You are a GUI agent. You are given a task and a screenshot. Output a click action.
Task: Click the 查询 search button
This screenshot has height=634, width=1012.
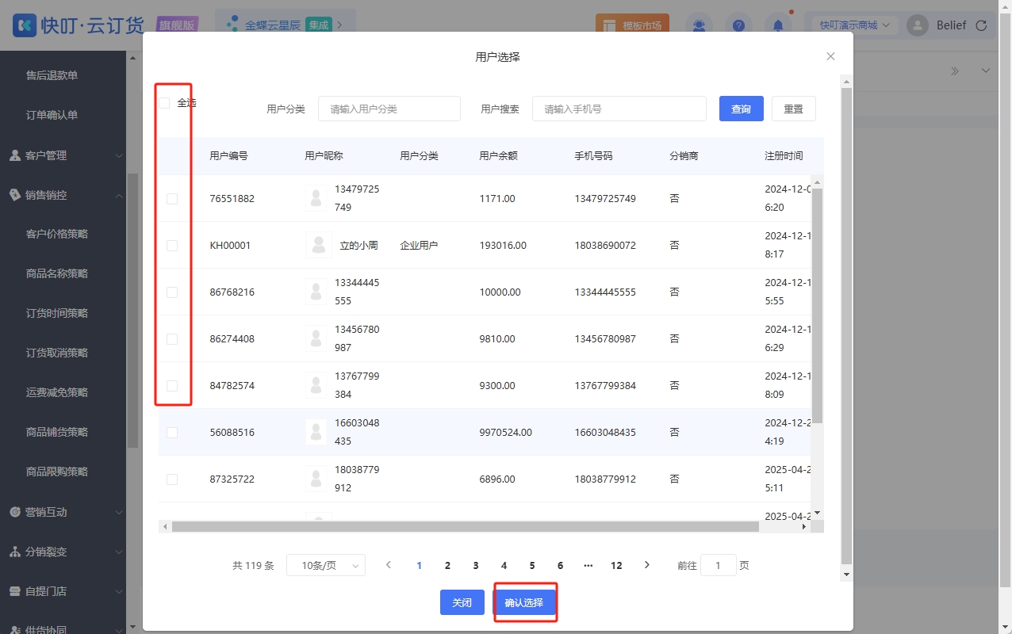tap(742, 109)
